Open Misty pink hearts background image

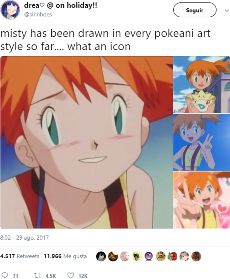(x=202, y=200)
